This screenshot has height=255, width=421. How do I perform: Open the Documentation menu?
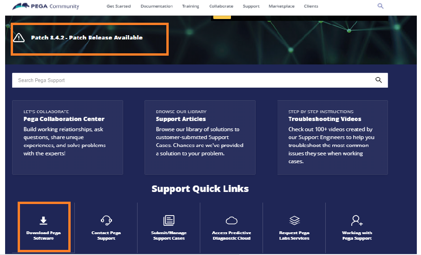coord(157,6)
